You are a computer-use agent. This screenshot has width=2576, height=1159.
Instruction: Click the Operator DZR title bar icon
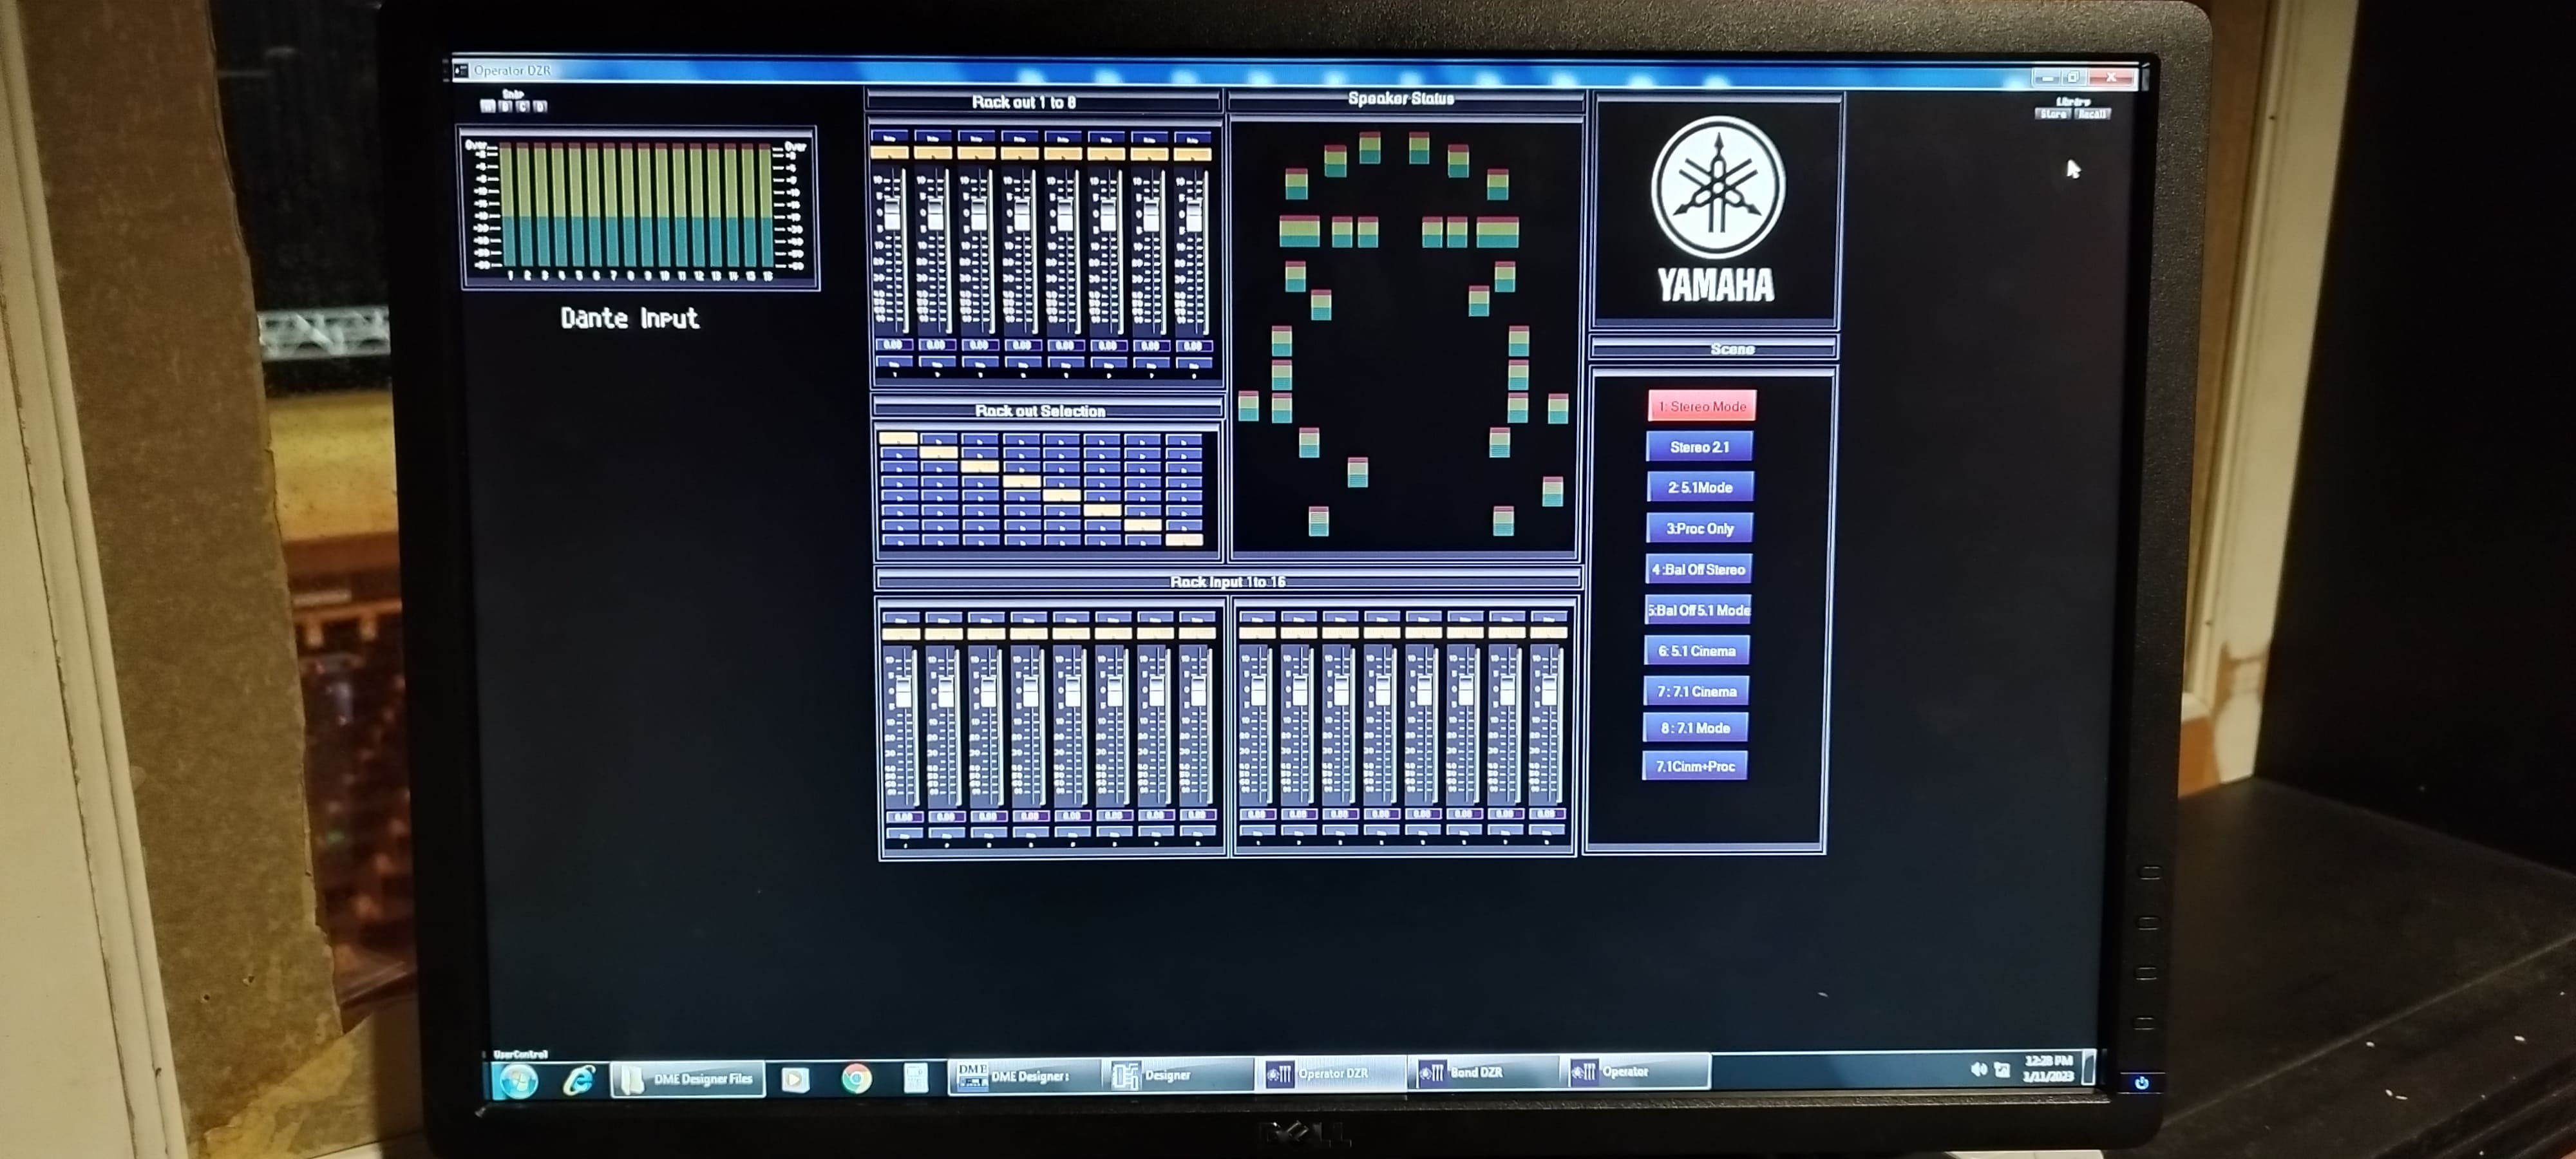coord(461,70)
